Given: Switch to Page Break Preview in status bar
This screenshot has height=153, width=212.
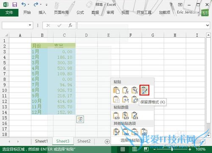Looking at the screenshot, I should [x=146, y=149].
